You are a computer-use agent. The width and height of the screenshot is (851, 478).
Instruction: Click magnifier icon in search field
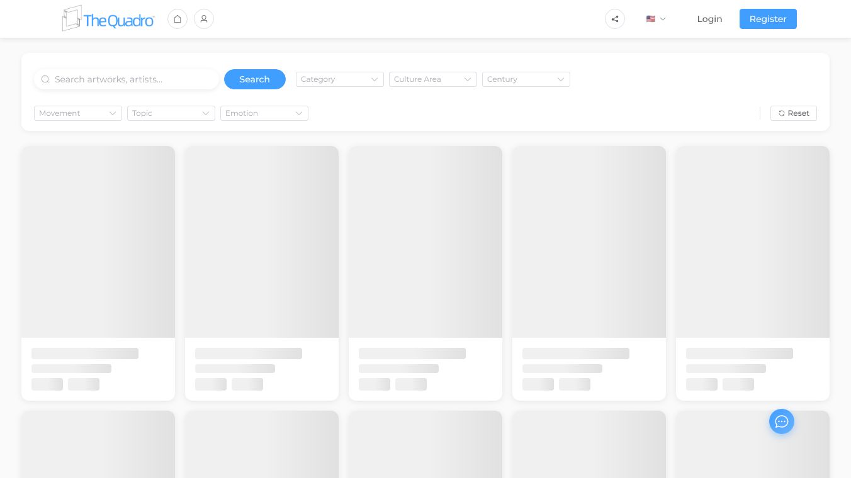click(45, 79)
